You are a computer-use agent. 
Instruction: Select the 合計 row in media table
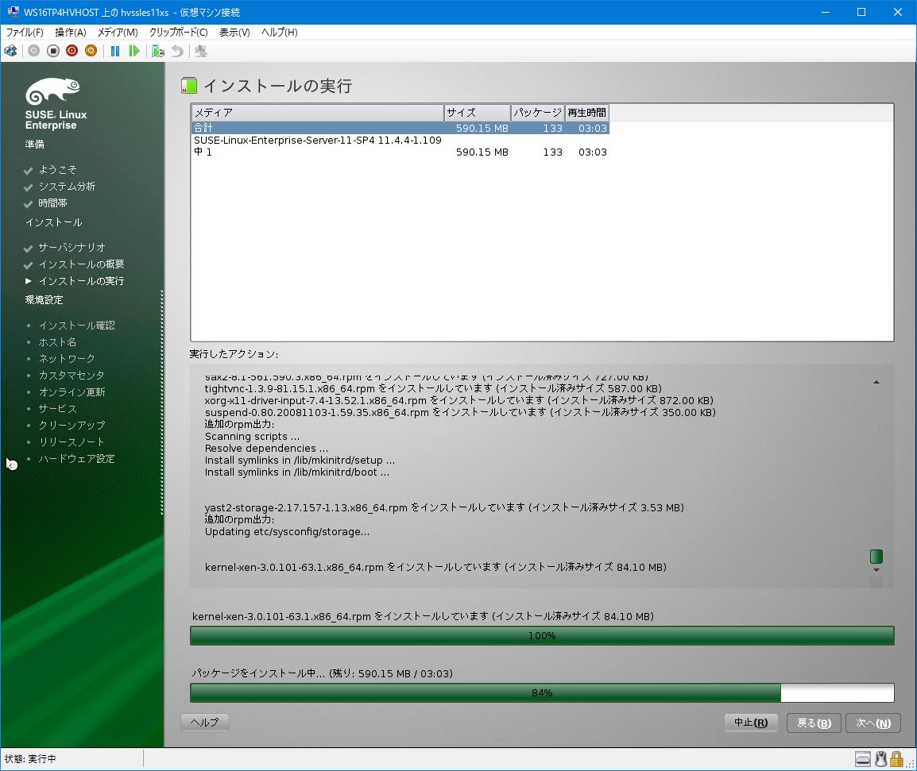pos(400,128)
